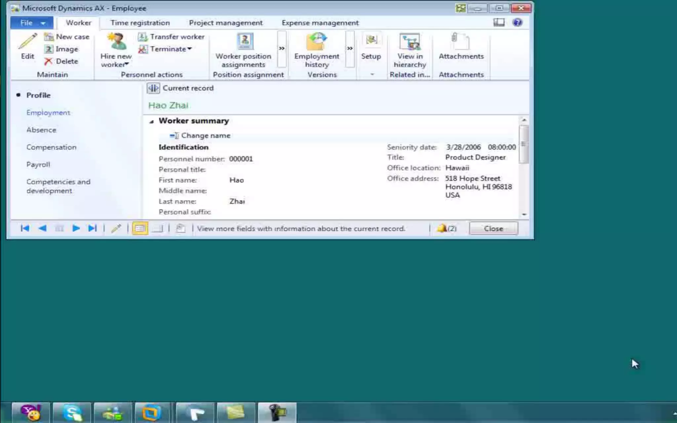Screen dimensions: 677x423
Task: Switch to Project management tab
Action: (226, 23)
